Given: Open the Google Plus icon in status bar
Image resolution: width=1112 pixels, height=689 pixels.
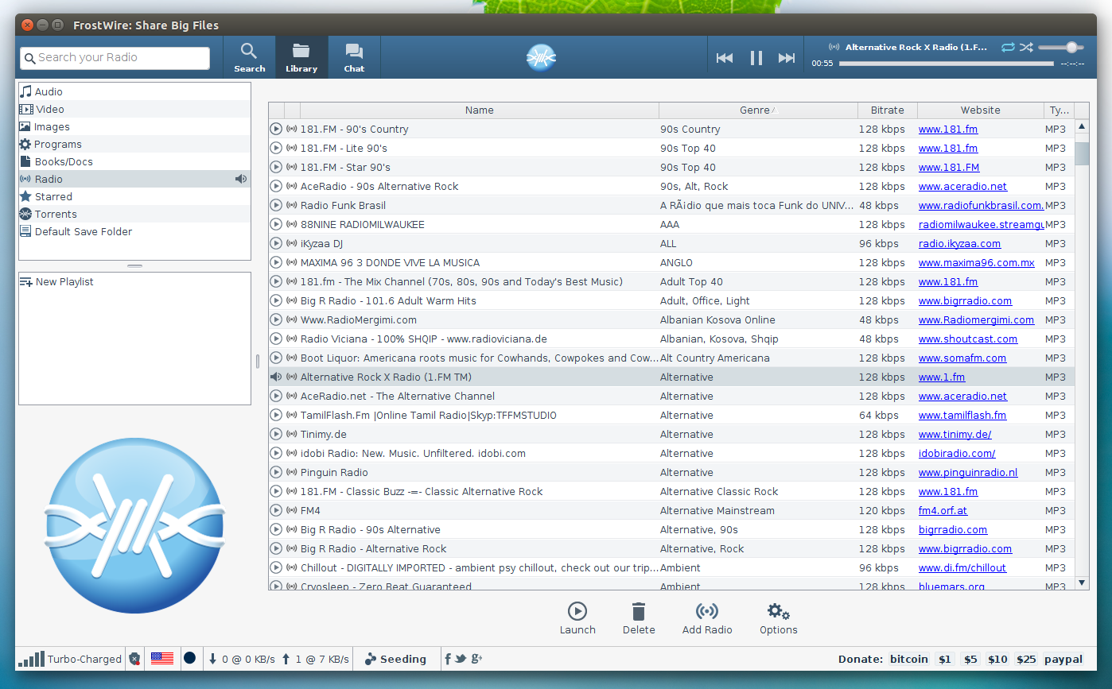Looking at the screenshot, I should click(x=476, y=659).
